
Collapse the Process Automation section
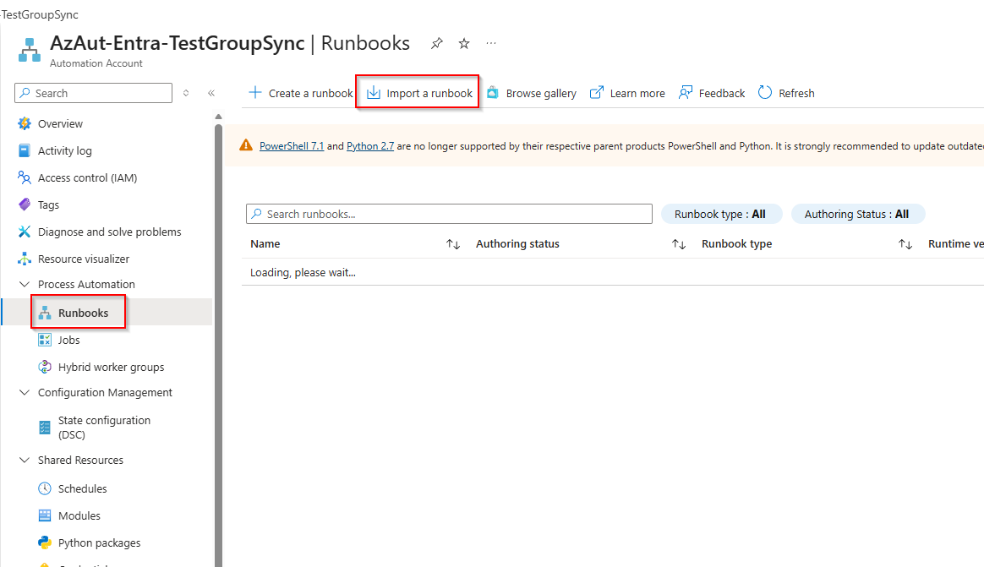tap(25, 284)
